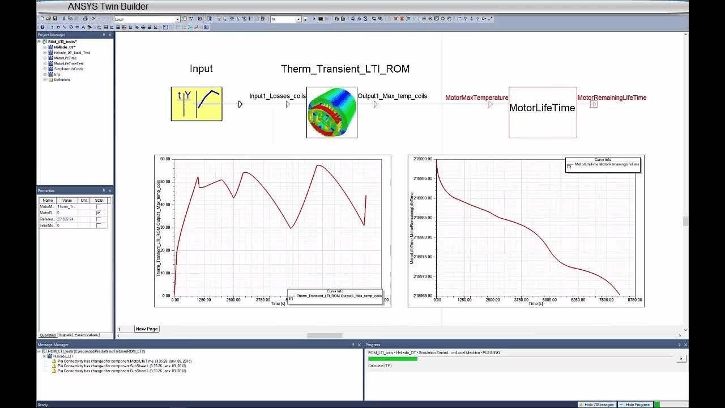The width and height of the screenshot is (725, 408).
Task: Toggle SDB checkbox for InitialMo... row
Action: pos(99,226)
